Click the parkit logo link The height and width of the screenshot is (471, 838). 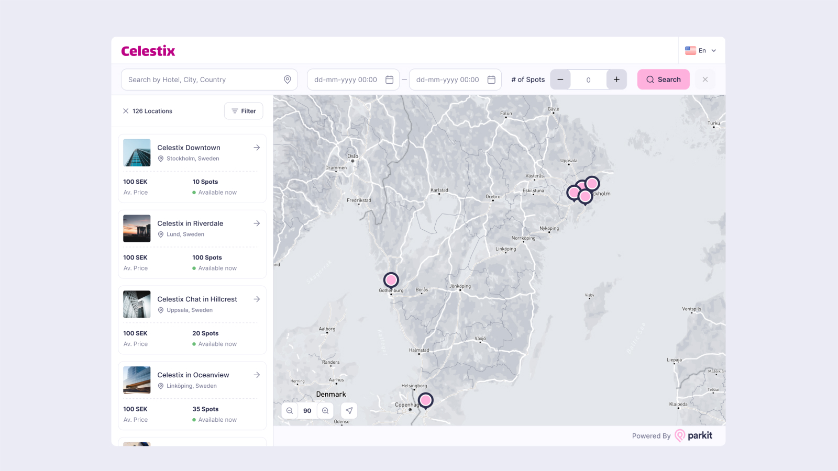click(x=693, y=435)
